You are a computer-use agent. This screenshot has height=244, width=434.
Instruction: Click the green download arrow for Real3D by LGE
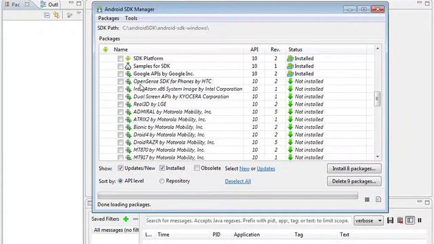click(x=290, y=104)
